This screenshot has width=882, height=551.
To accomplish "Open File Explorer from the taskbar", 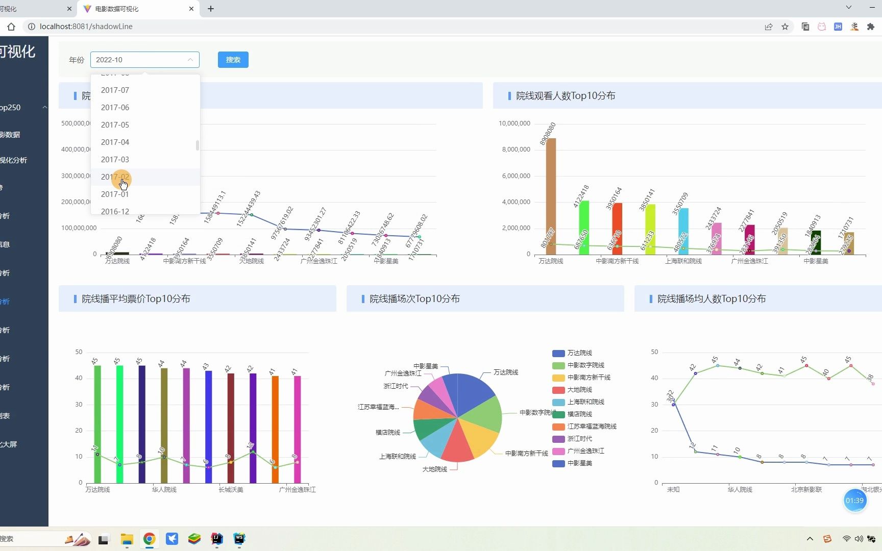I will [127, 539].
